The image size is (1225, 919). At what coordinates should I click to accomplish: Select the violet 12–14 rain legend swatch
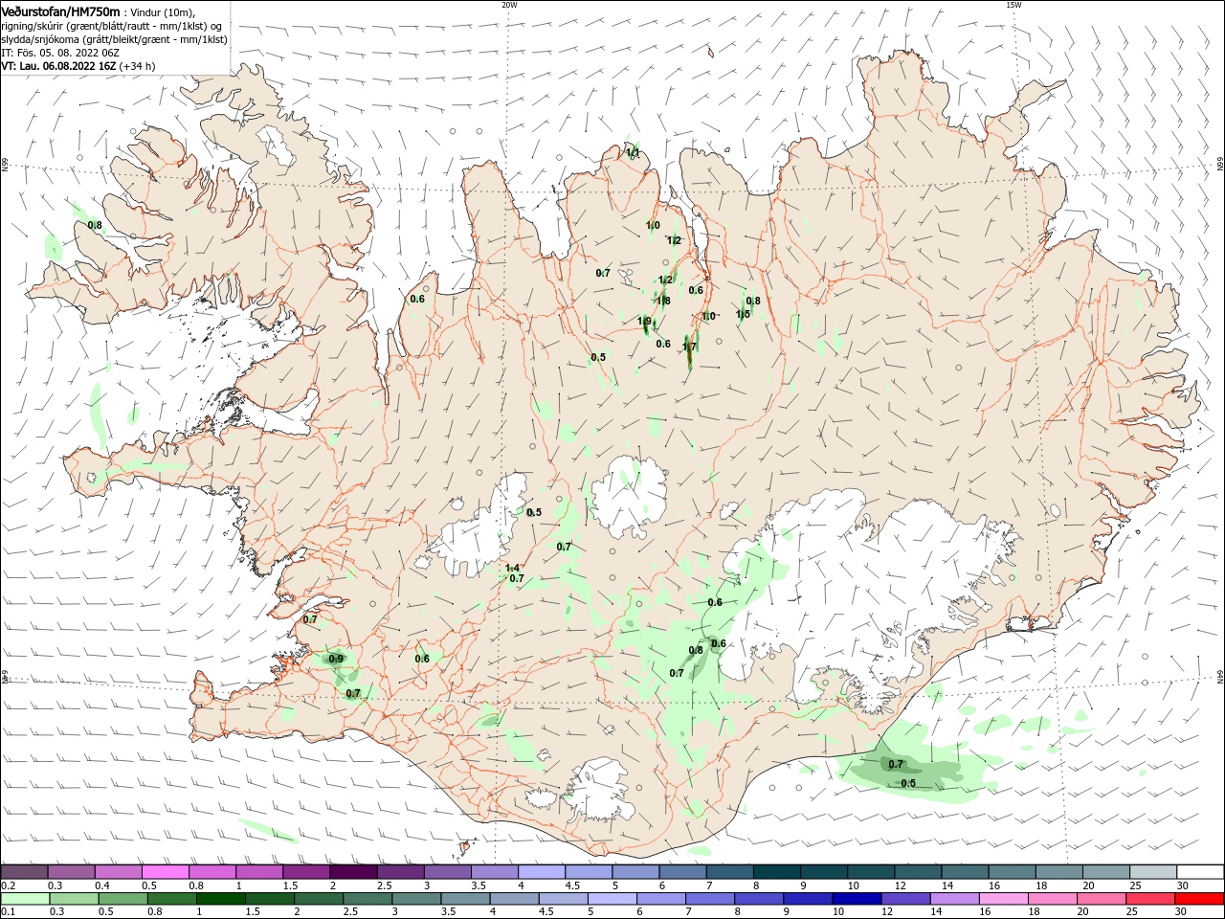[904, 899]
